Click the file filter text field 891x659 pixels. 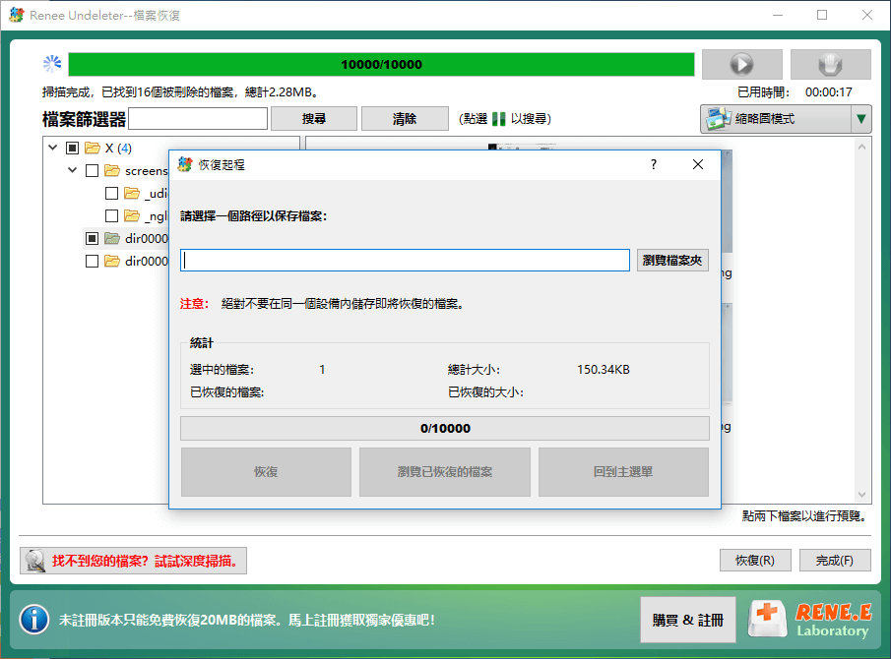coord(198,119)
